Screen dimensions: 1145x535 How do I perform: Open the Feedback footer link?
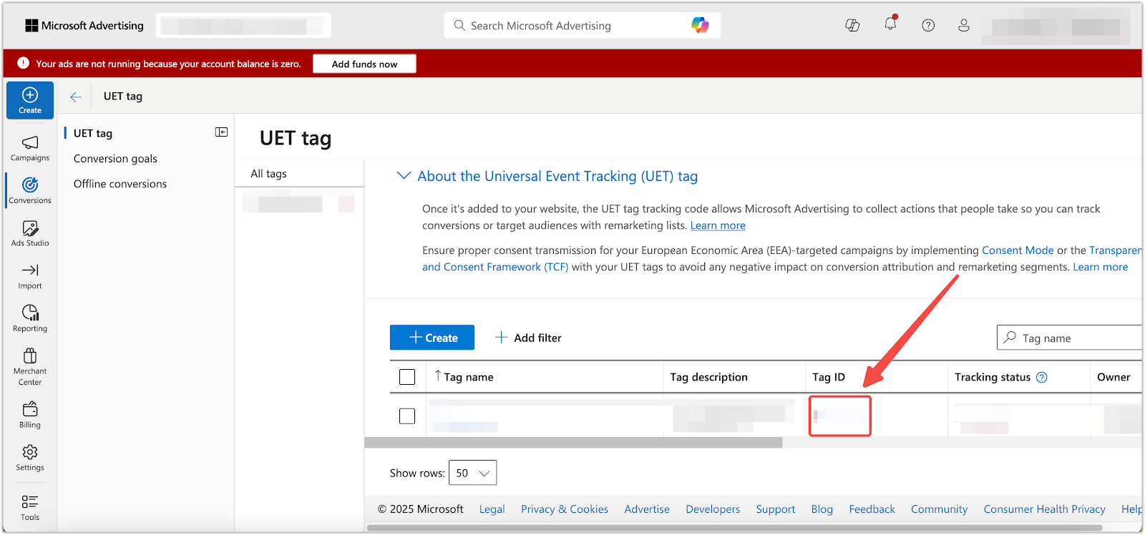872,509
